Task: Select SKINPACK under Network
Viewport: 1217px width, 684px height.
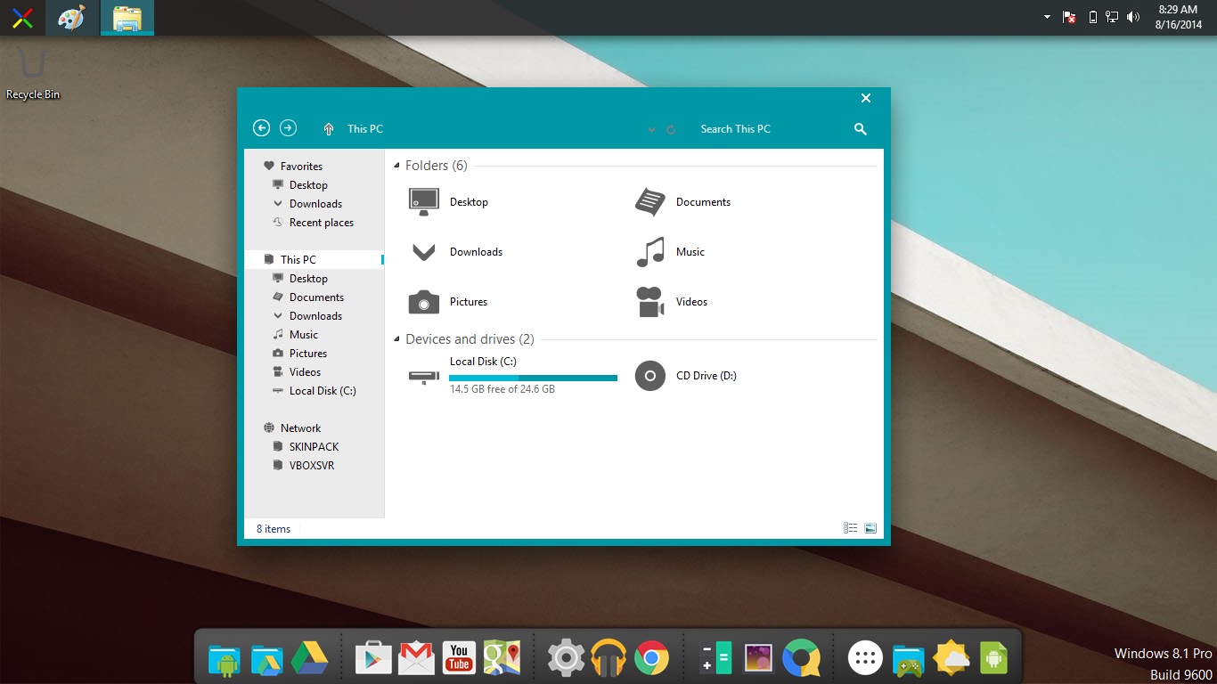Action: (x=314, y=447)
